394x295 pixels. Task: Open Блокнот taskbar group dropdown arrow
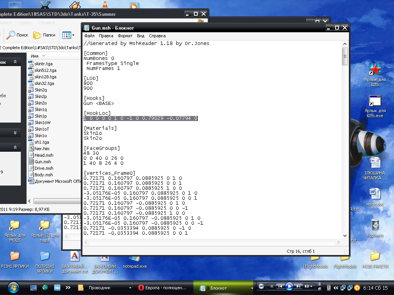252,288
